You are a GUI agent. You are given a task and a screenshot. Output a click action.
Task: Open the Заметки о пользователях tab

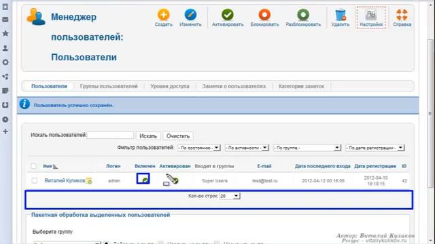(x=234, y=86)
